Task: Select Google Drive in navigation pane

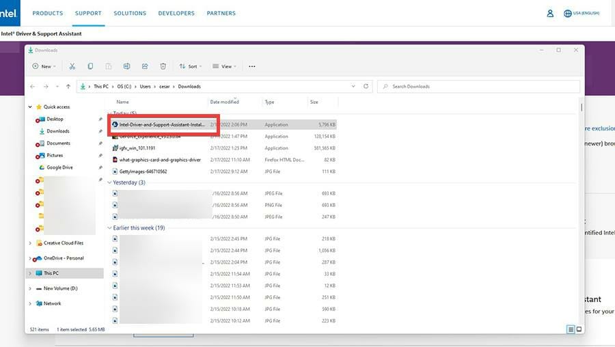Action: (59, 167)
